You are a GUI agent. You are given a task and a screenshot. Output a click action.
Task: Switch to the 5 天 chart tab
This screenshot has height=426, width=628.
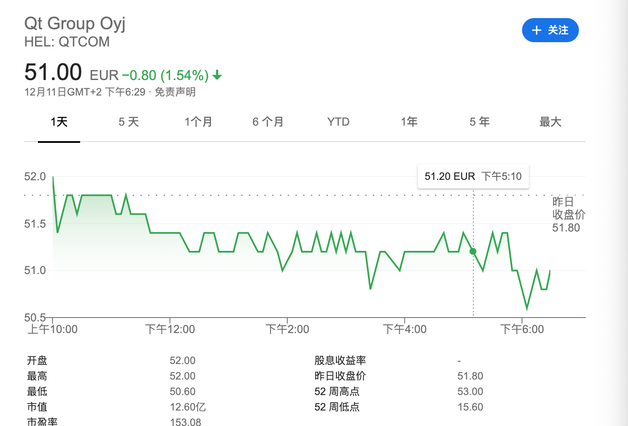(x=128, y=122)
